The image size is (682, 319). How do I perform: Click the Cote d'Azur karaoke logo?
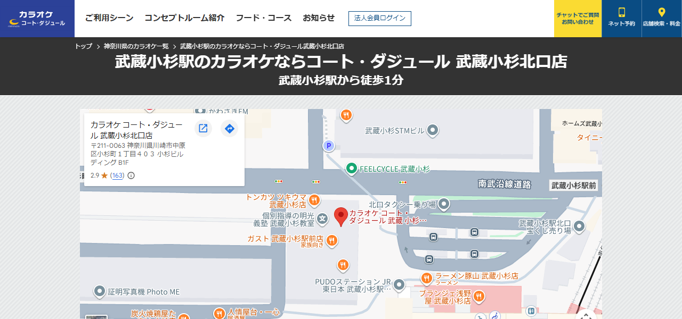point(37,19)
